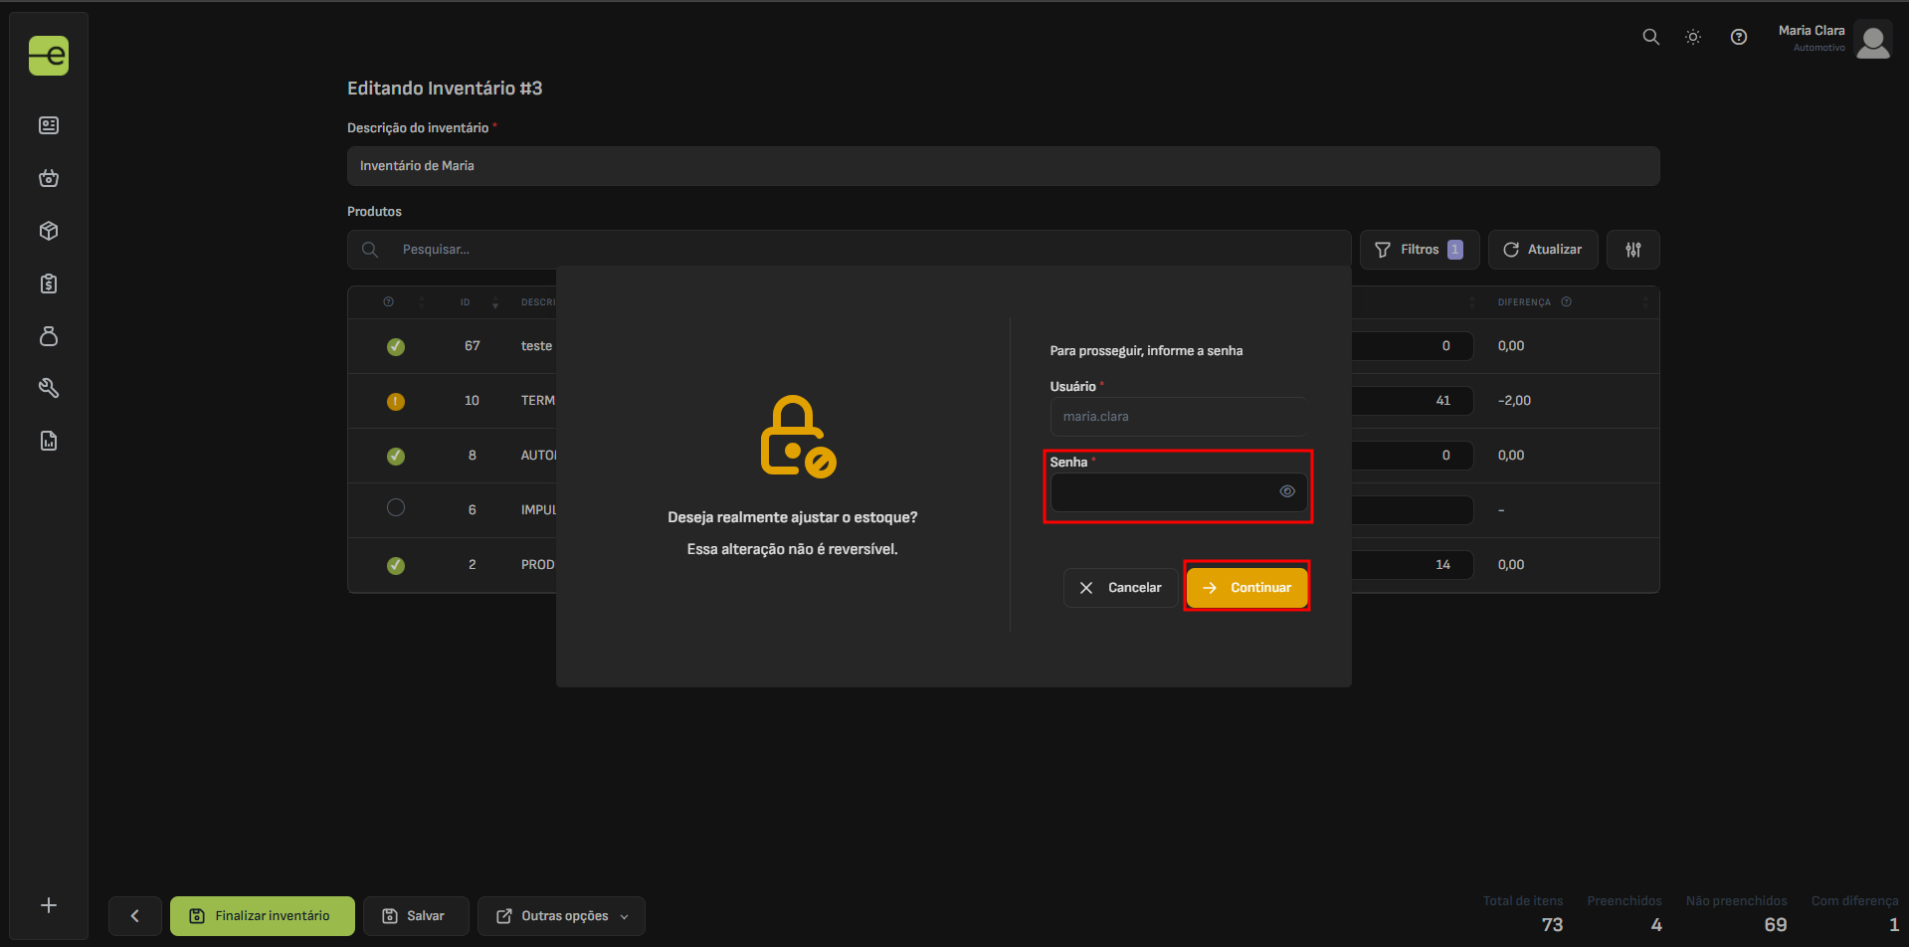
Task: Open the report document sidebar icon
Action: (49, 441)
